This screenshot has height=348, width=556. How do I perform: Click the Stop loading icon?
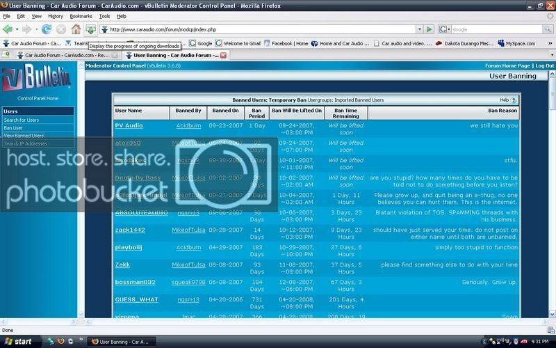[x=61, y=30]
